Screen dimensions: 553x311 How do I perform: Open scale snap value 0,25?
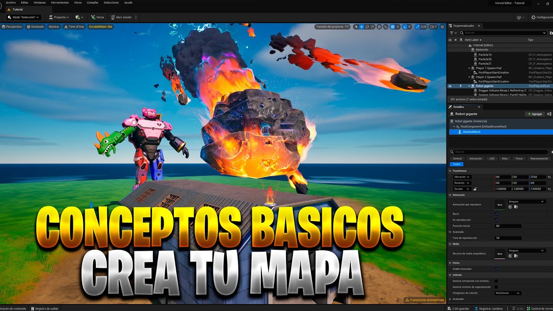pos(424,27)
